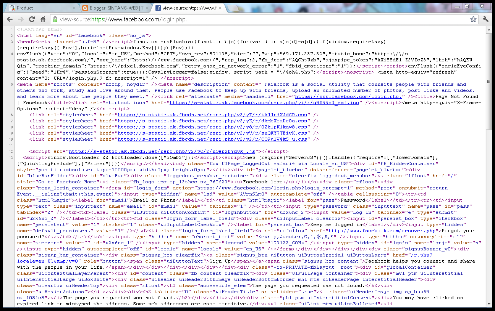495x311 pixels.
Task: Open the browser home page
Action: 43,19
